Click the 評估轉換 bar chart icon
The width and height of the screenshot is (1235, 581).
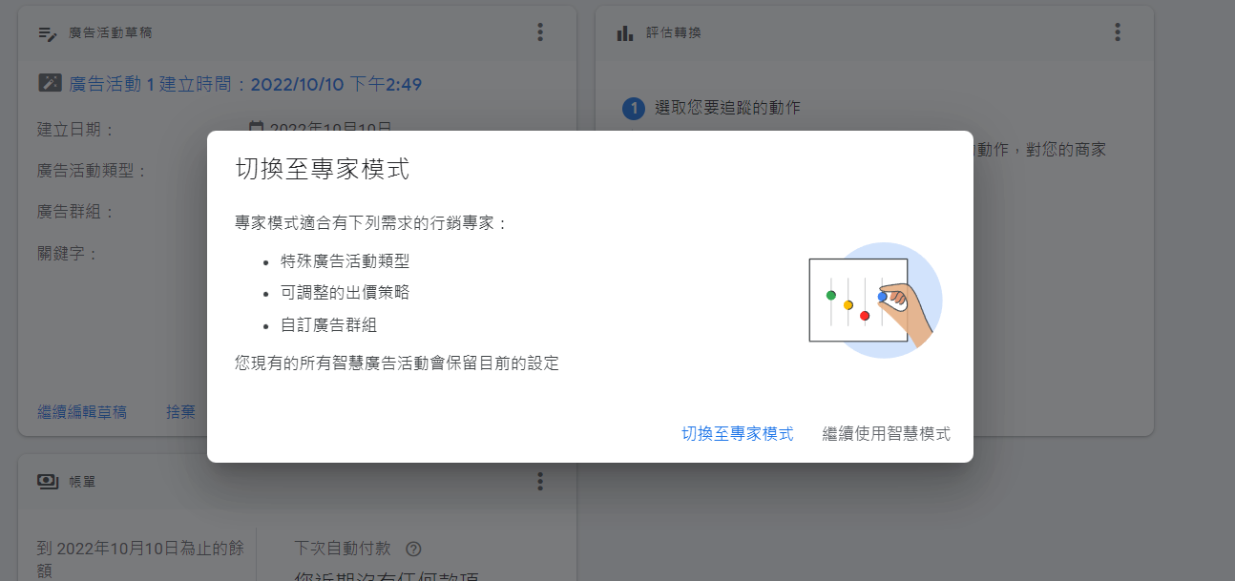[625, 33]
